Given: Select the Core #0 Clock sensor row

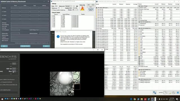Looking at the screenshot, I should [x=117, y=19].
